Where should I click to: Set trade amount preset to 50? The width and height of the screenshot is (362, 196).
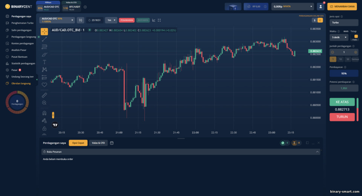coord(348,59)
